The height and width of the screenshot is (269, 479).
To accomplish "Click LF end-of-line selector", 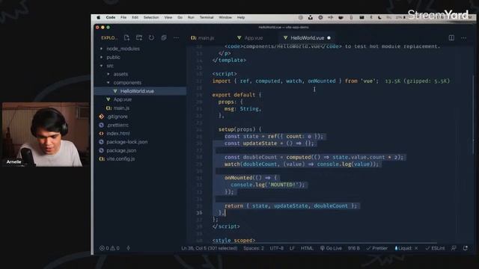I will pyautogui.click(x=292, y=248).
